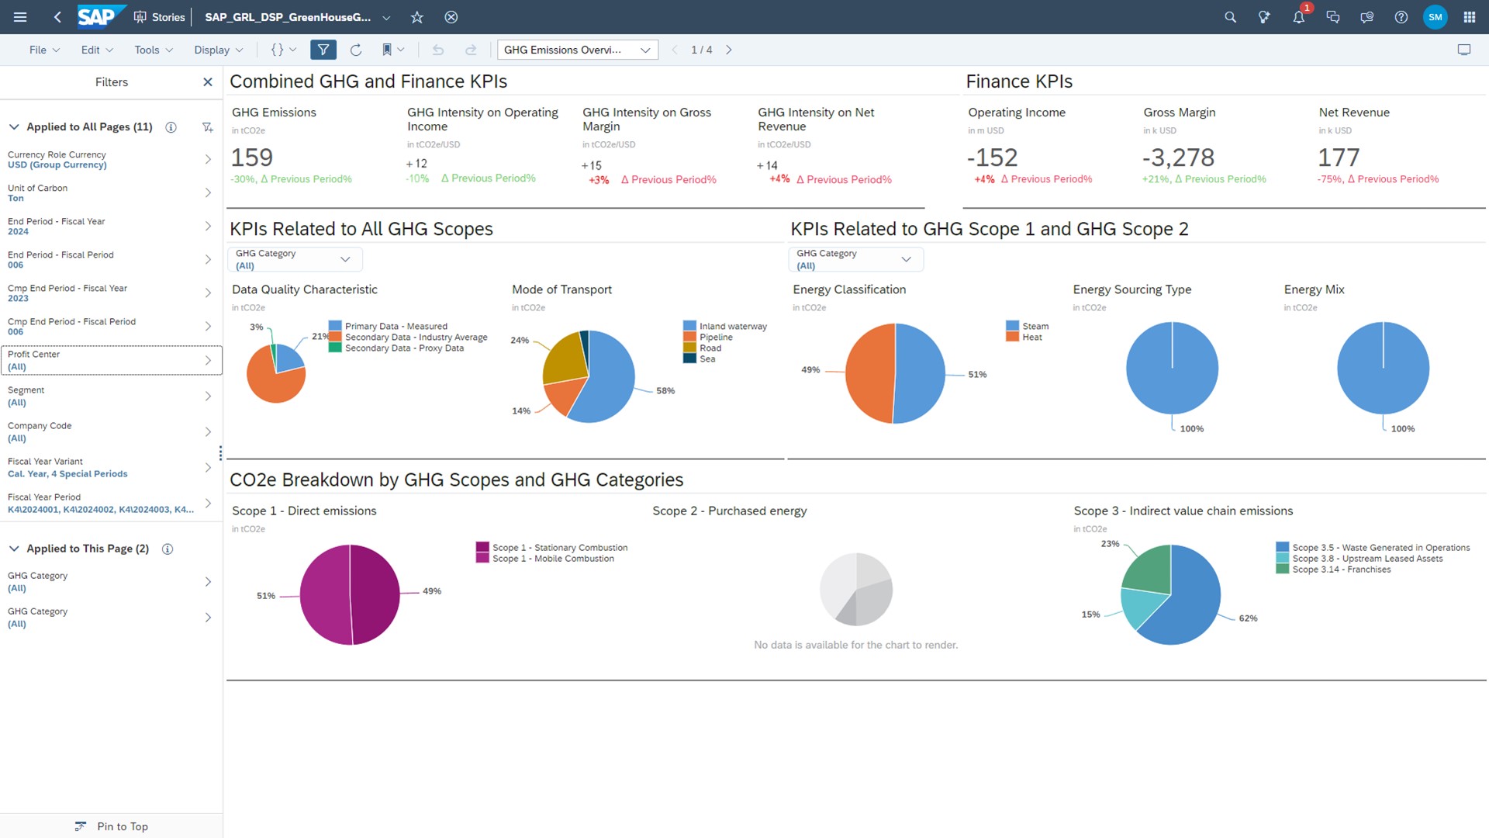Close the Filters panel

[207, 82]
